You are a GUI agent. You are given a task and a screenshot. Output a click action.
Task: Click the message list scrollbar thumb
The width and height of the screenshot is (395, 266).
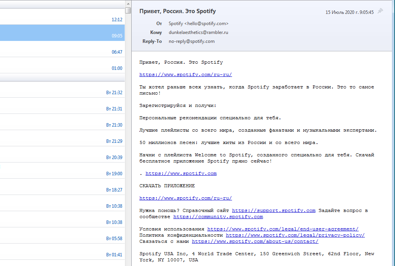128,10
